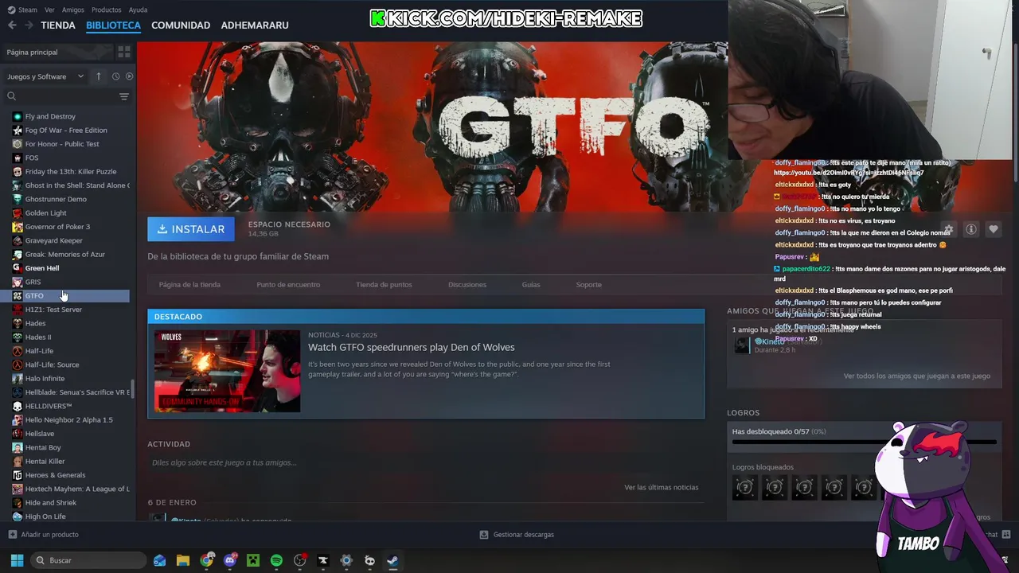Image resolution: width=1019 pixels, height=573 pixels.
Task: Open the Ver menu
Action: pyautogui.click(x=49, y=10)
